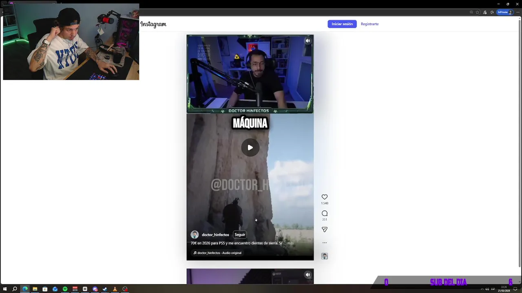Open the Windows notification center
The image size is (522, 293).
tap(515, 289)
